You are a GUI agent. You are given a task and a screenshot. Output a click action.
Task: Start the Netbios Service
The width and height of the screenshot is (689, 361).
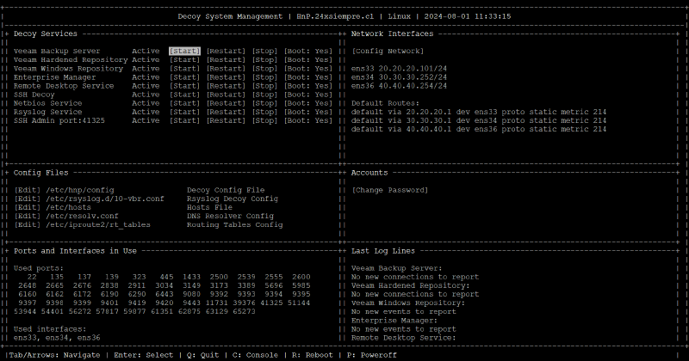click(184, 103)
